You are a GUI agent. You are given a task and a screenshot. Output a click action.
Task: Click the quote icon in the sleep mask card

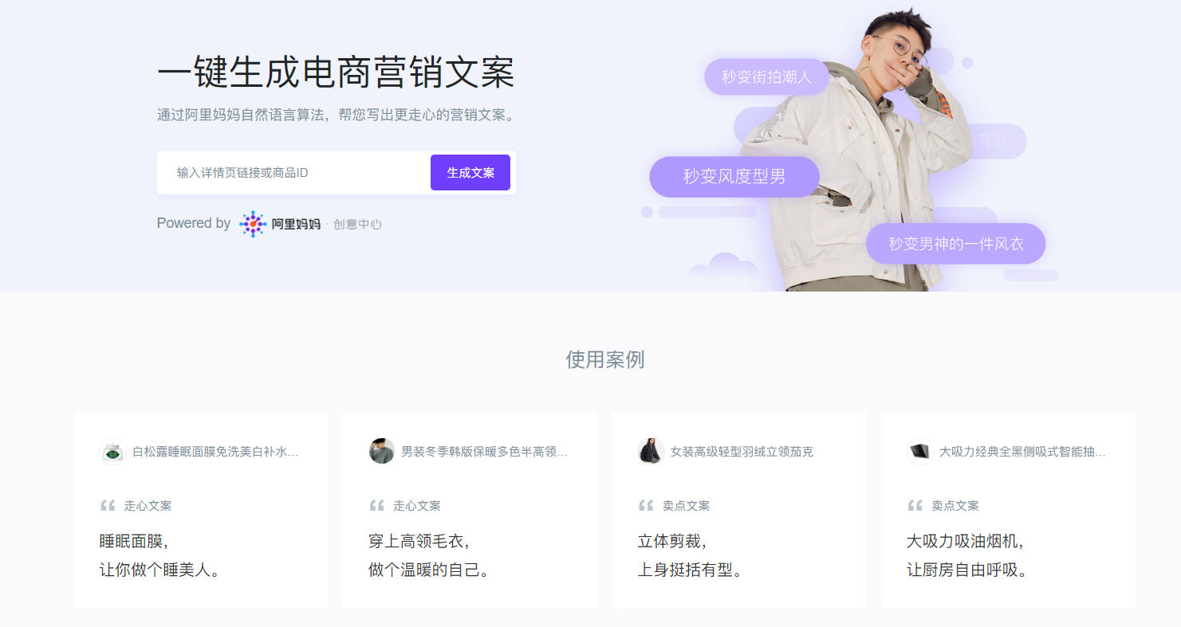[x=108, y=505]
